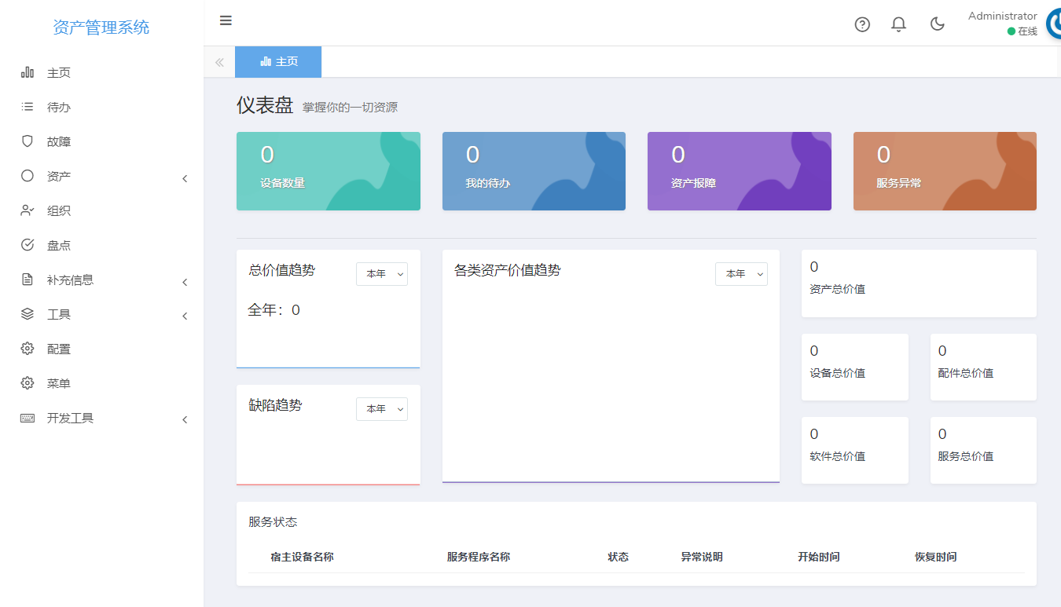Click the double-chevron tab scroll-left icon
1061x607 pixels.
click(219, 62)
